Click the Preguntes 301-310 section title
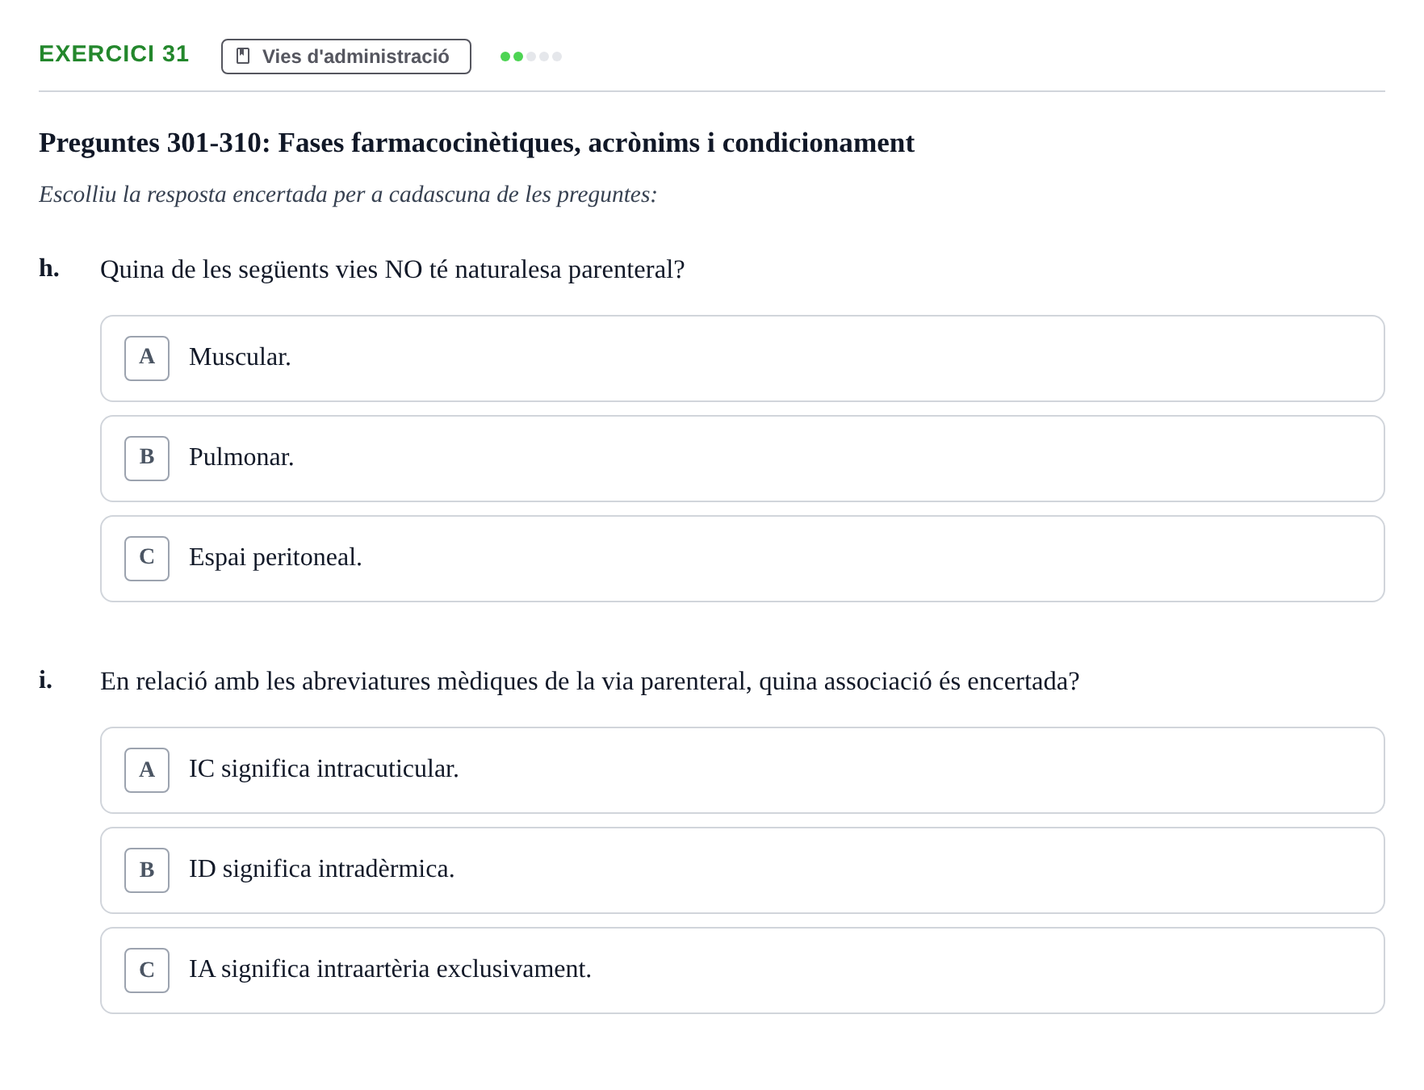The width and height of the screenshot is (1424, 1090). (x=476, y=143)
